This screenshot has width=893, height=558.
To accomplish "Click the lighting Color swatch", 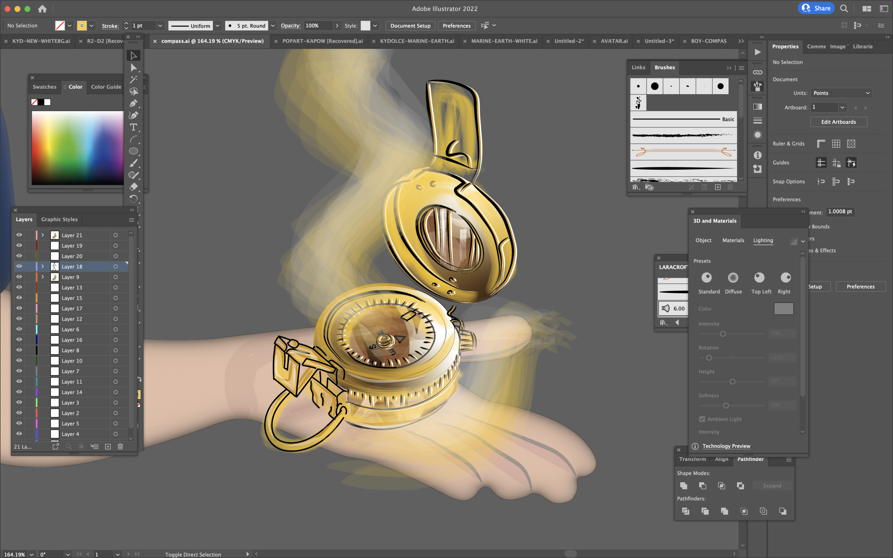I will tap(783, 308).
